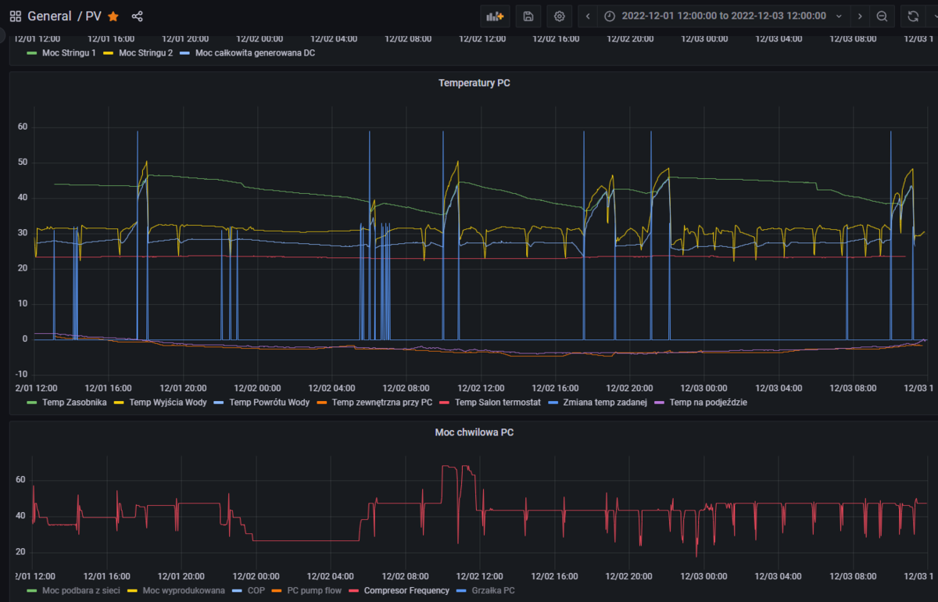The image size is (938, 602).
Task: Open the dashboard search grid icon
Action: point(15,16)
